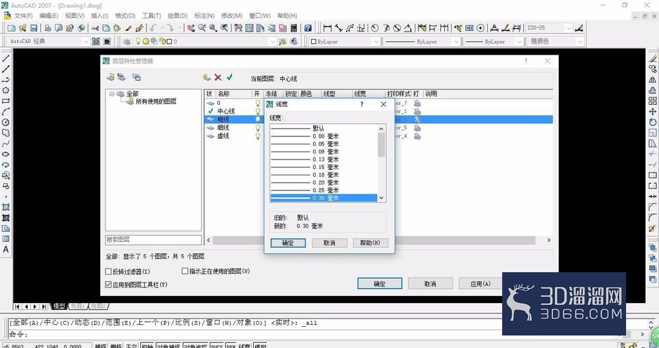Viewport: 659px width, 348px height.
Task: Click the green check set current icon
Action: [229, 77]
